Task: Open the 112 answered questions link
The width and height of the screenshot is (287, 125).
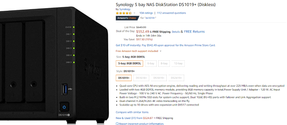Action: coord(171,13)
